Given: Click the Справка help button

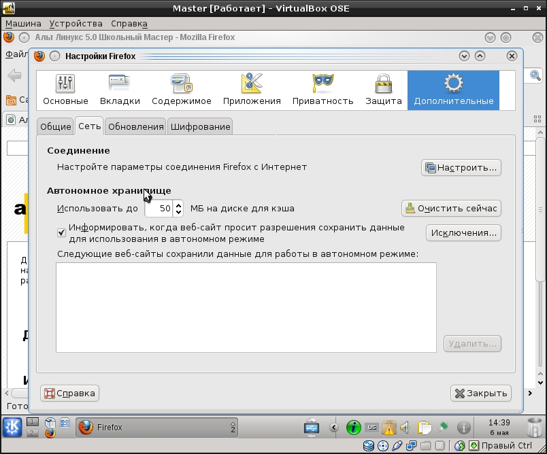Looking at the screenshot, I should pyautogui.click(x=70, y=393).
